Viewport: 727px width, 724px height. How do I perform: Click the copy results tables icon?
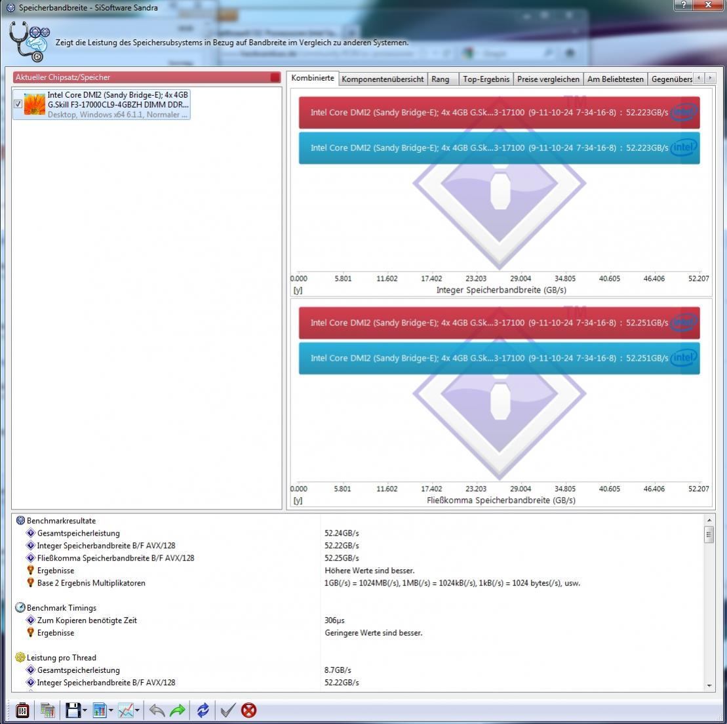pyautogui.click(x=47, y=710)
